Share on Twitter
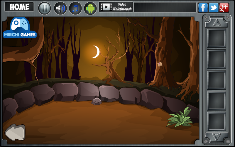235x147 pixels. (x=214, y=8)
